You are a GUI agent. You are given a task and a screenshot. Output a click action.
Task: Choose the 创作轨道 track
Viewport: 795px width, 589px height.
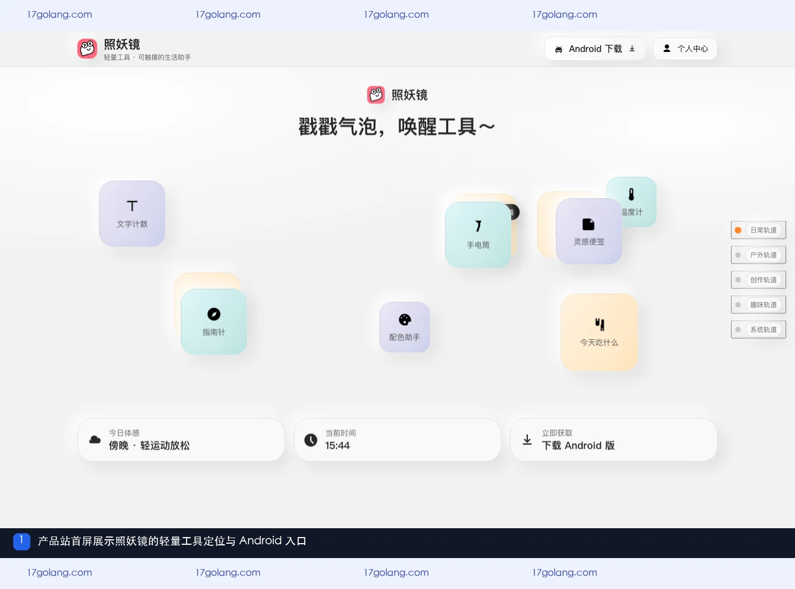click(x=759, y=280)
